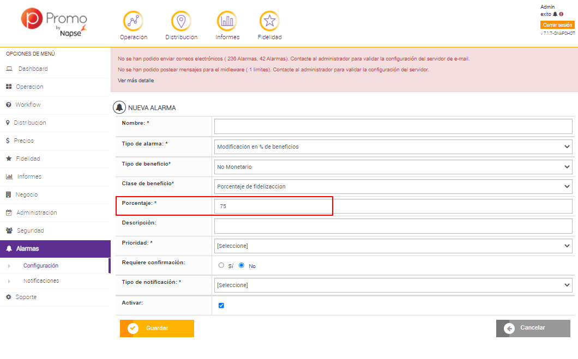This screenshot has height=359, width=578.
Task: Uncheck the Activar checkbox
Action: 221,306
